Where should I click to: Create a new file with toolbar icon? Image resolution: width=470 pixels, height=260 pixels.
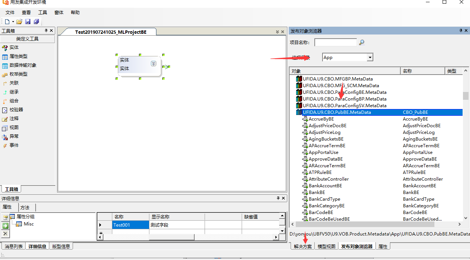(7, 22)
